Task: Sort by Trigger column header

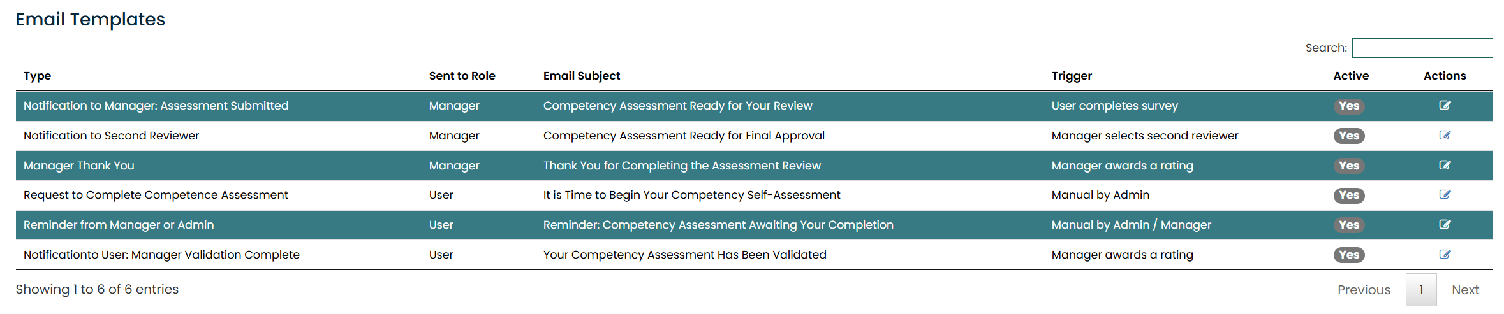Action: [x=1072, y=76]
